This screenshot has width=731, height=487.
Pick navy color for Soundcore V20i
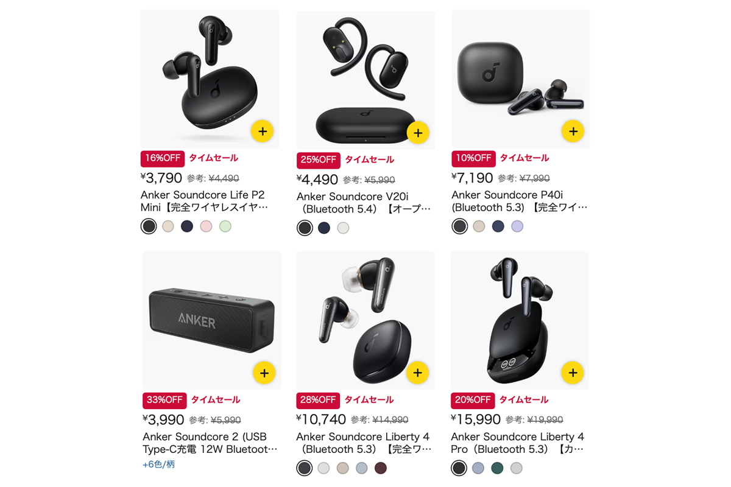324,228
